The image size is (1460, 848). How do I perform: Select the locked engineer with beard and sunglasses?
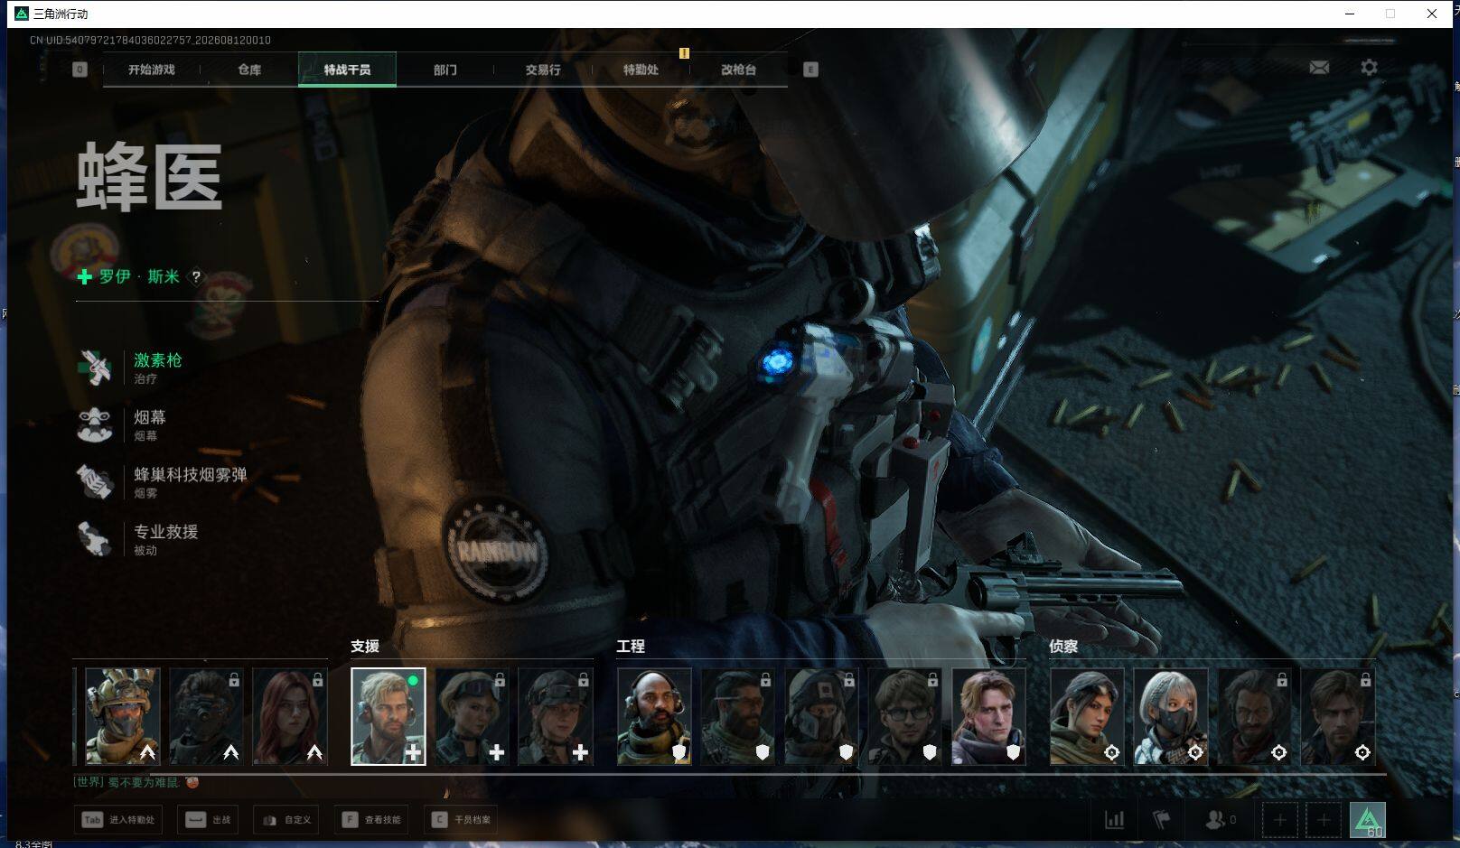tap(738, 716)
